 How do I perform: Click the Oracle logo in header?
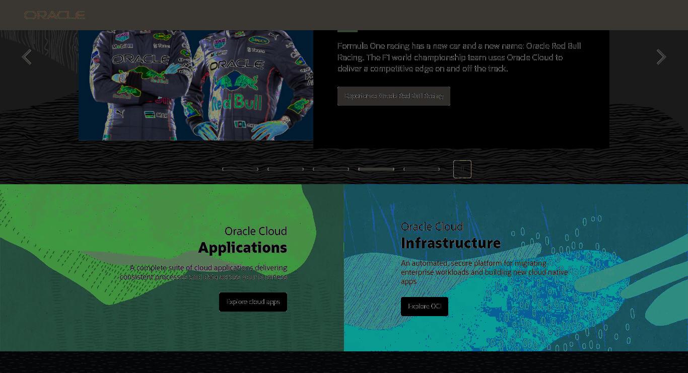point(54,15)
